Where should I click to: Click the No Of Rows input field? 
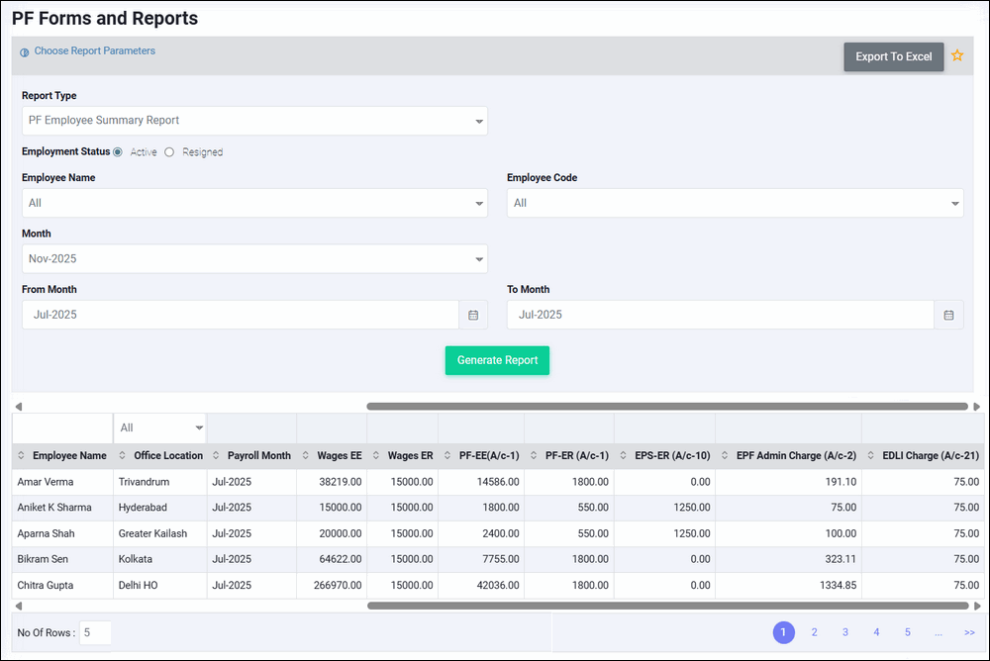point(96,632)
